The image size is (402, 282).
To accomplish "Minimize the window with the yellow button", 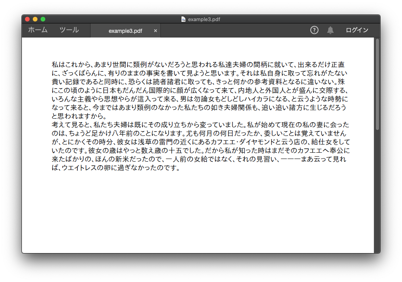I will pos(35,18).
